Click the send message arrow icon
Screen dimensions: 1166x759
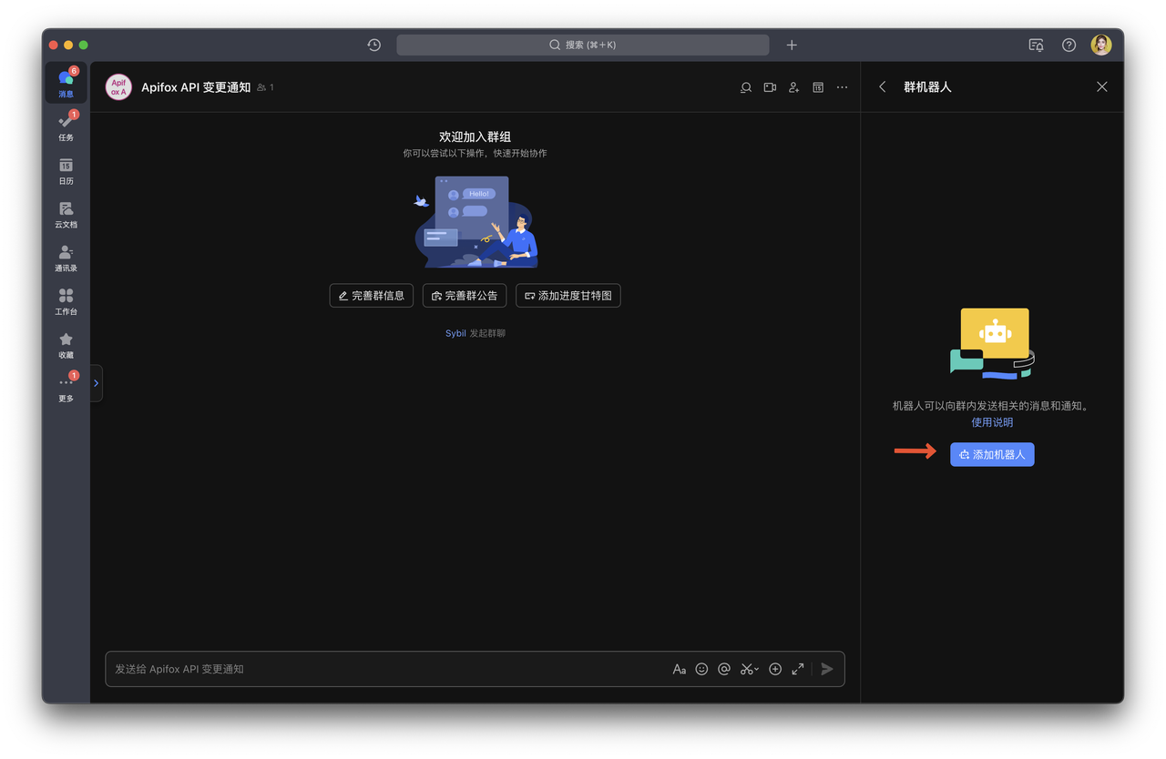[827, 669]
